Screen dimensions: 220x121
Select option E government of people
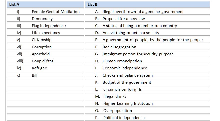(148, 40)
